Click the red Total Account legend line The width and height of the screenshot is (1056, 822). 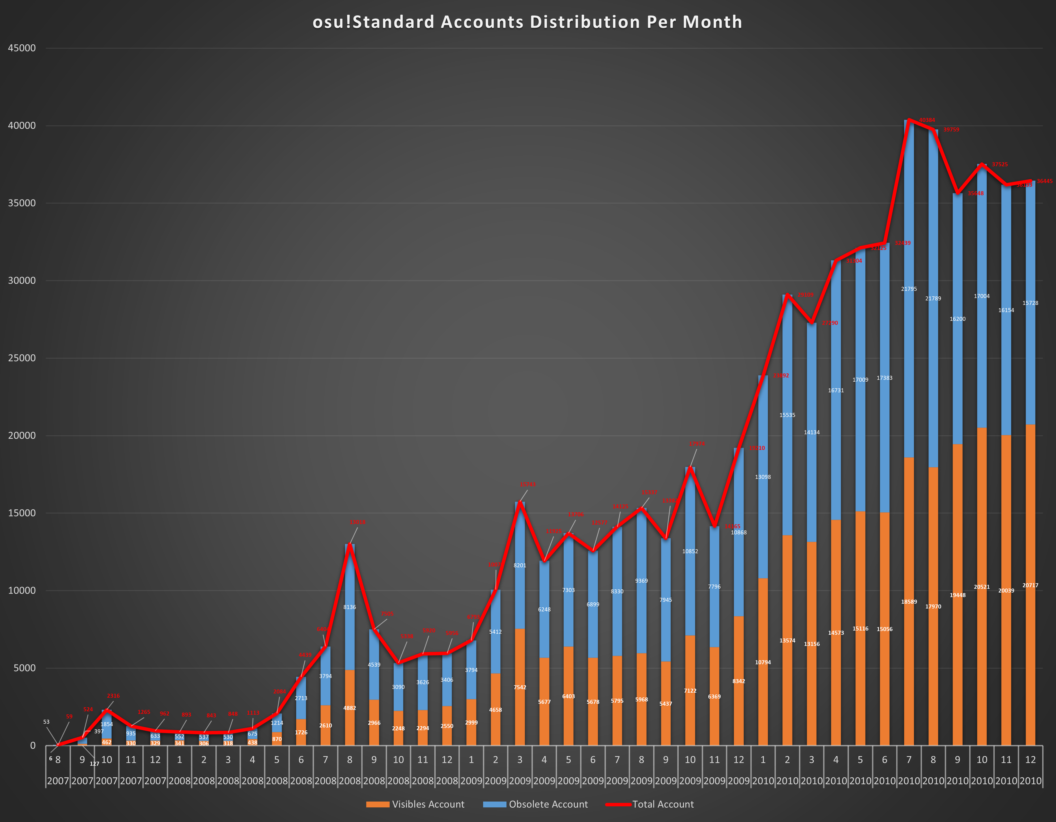[618, 804]
